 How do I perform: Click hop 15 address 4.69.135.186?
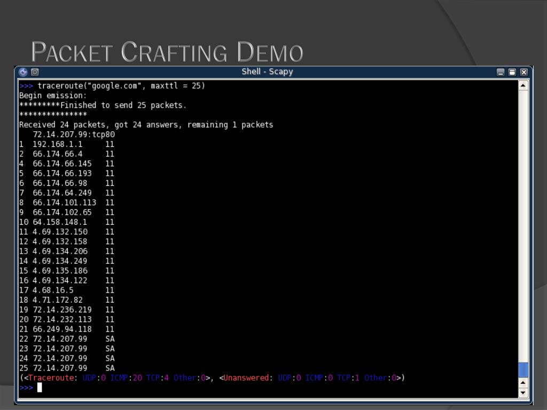(x=60, y=271)
